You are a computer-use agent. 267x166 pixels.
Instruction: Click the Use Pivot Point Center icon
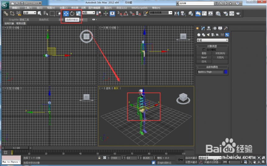pyautogui.click(x=99, y=13)
